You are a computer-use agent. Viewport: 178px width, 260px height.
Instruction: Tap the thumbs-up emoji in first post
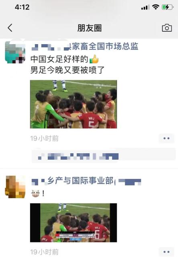pyautogui.click(x=94, y=59)
